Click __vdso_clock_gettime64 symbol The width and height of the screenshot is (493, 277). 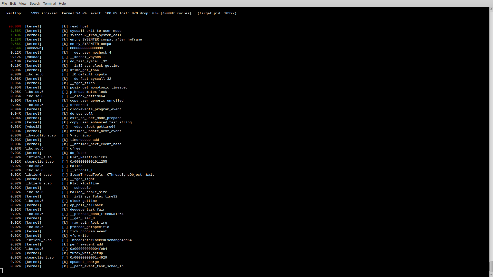pyautogui.click(x=92, y=127)
